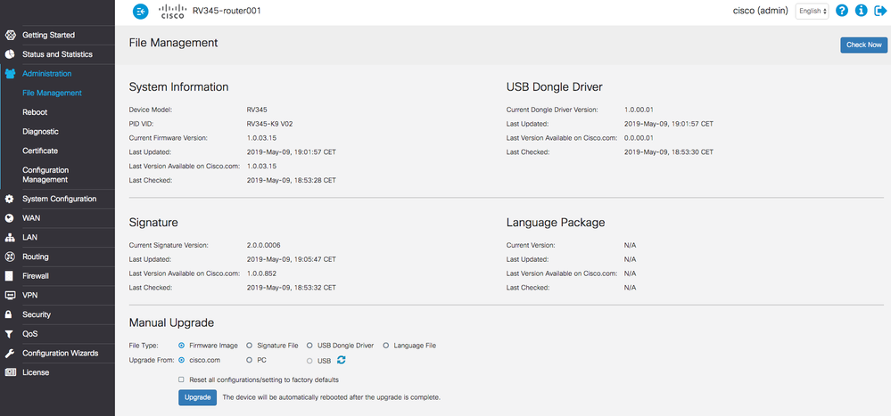Click the Language Package heading
The height and width of the screenshot is (416, 891).
tap(556, 223)
